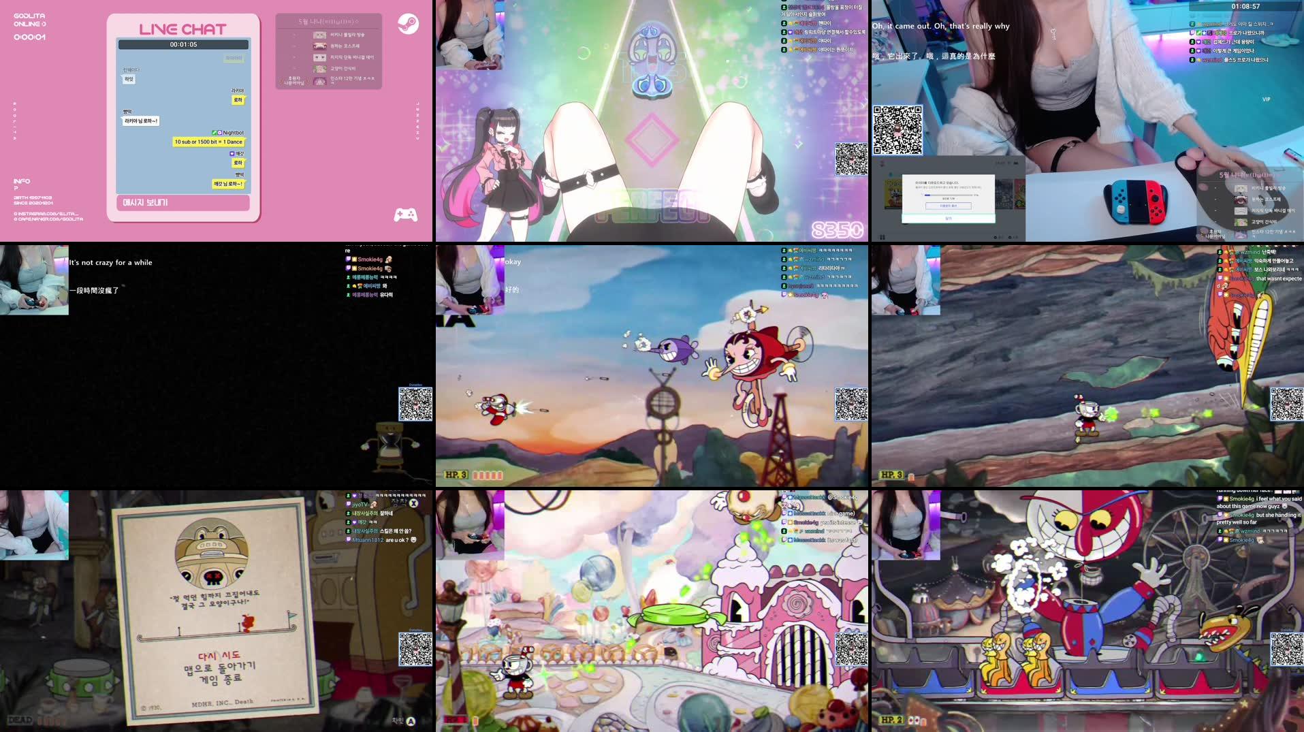The width and height of the screenshot is (1304, 732).
Task: Click the download progress bar in the Switch dialog
Action: coord(949,195)
